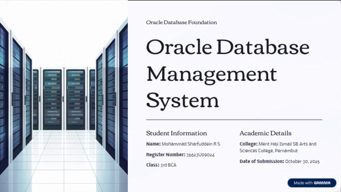This screenshot has height=192, width=341.
Task: Click the server room illustration
Action: coord(64,96)
